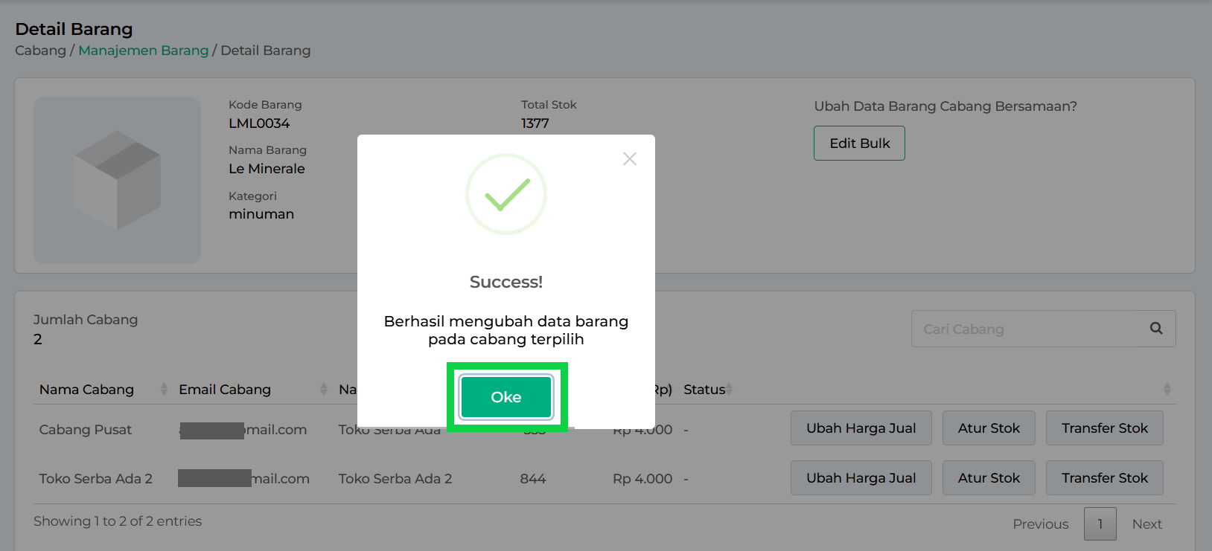Click the green success checkmark icon
Image resolution: width=1212 pixels, height=551 pixels.
point(506,195)
